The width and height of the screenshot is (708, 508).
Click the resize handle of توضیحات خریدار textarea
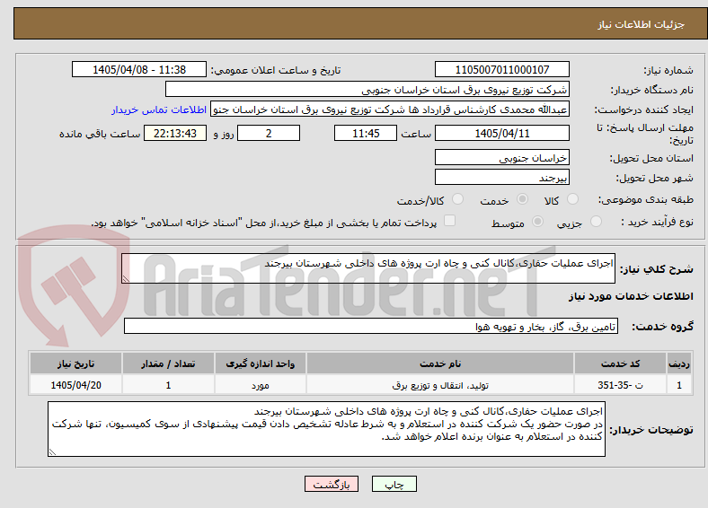click(x=52, y=451)
